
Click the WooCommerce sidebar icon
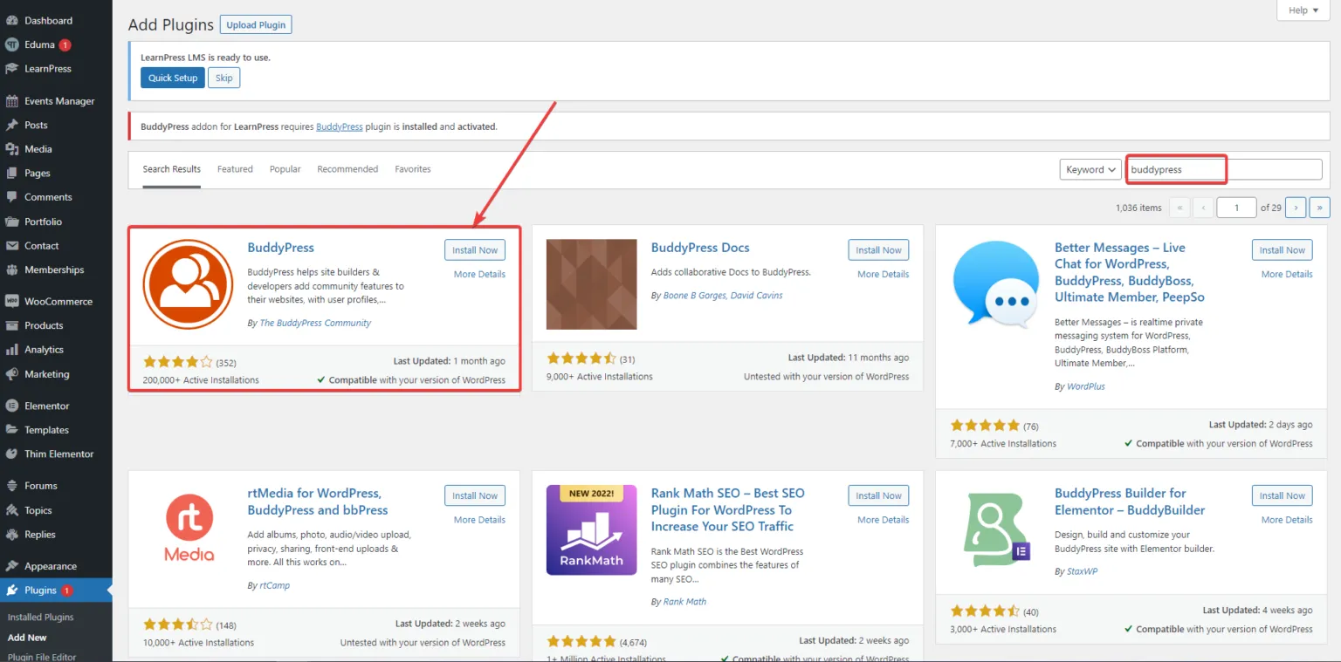[x=12, y=301]
